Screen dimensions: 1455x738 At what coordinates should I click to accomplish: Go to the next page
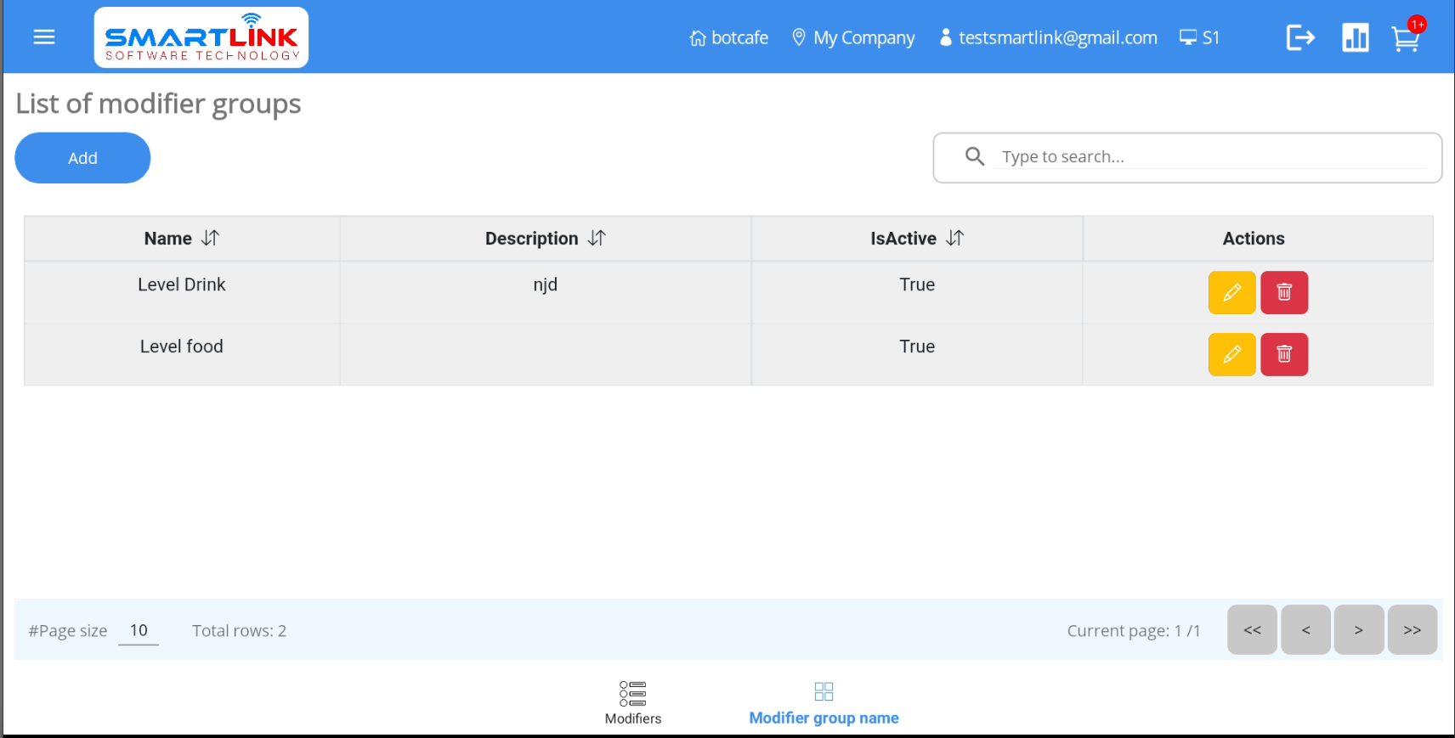(1358, 630)
